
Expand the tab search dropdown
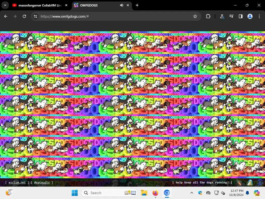pos(5,5)
